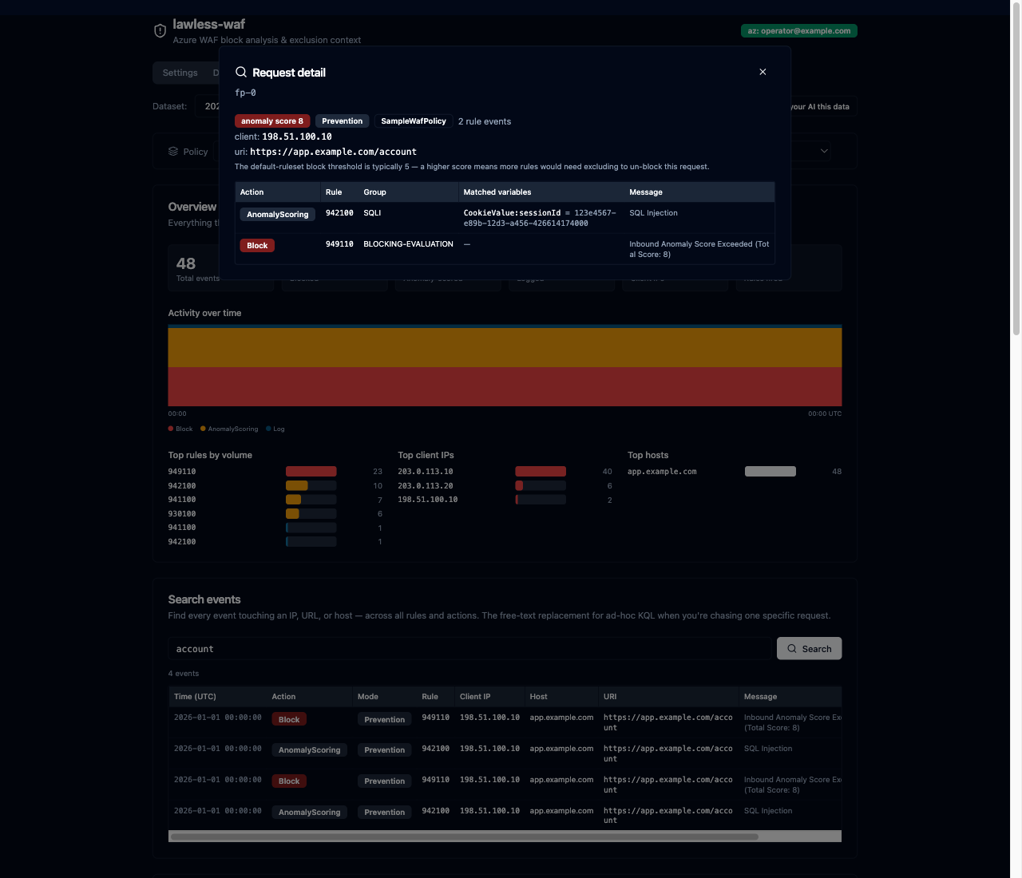
Task: Click the Time (UTC) column header
Action: (195, 697)
